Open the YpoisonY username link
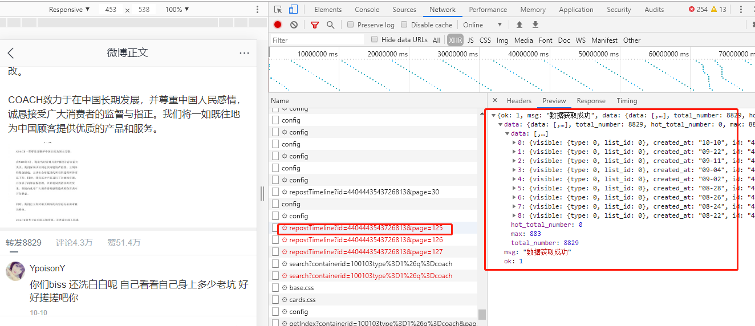 pos(47,268)
